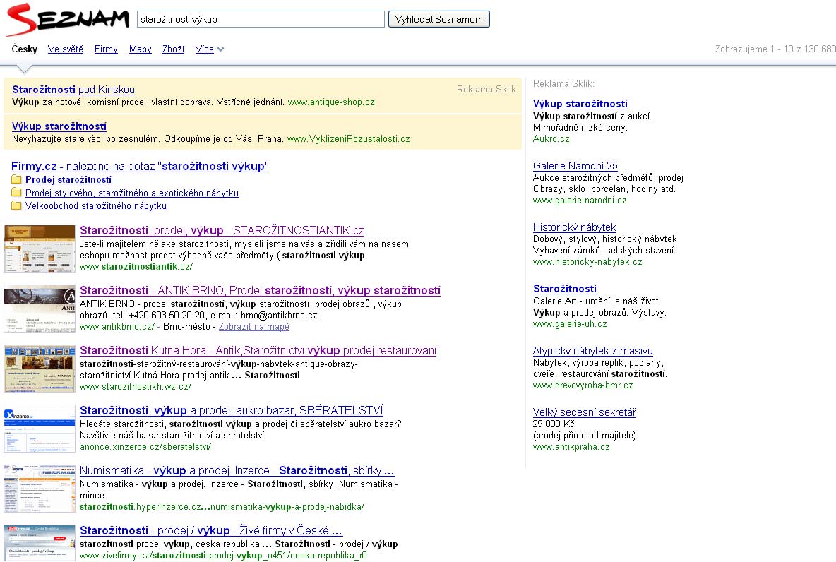The height and width of the screenshot is (562, 836).
Task: Open the Více menu label
Action: [x=204, y=49]
